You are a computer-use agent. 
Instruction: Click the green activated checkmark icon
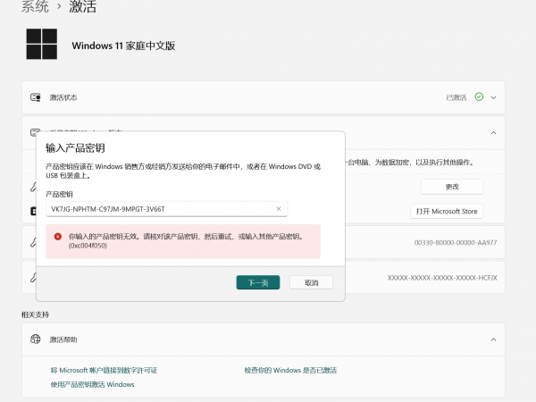(x=479, y=97)
